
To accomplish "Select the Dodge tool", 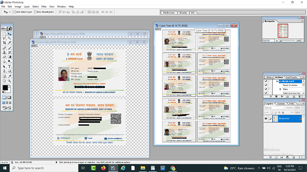I will [9, 61].
